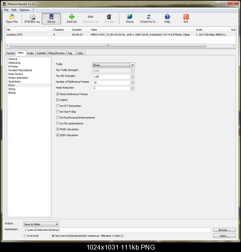This screenshot has width=241, height=252.
Task: Click the Open... button
Action: [x=224, y=236]
